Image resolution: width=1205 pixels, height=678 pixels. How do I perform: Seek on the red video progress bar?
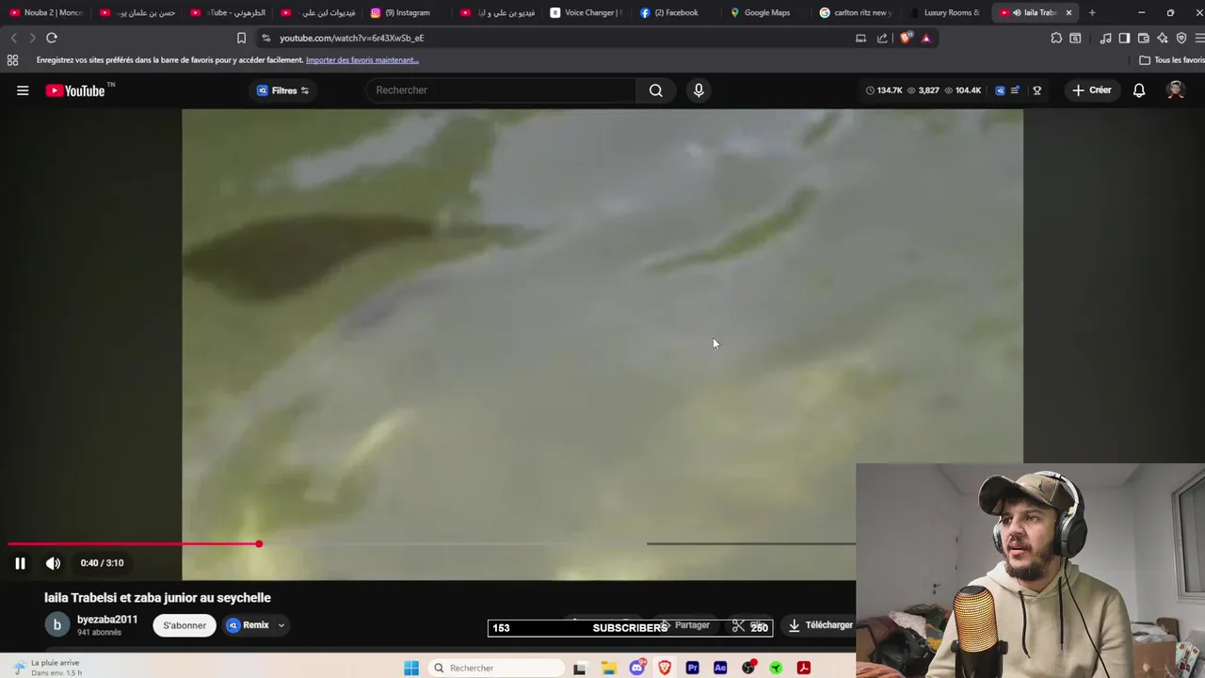click(432, 543)
